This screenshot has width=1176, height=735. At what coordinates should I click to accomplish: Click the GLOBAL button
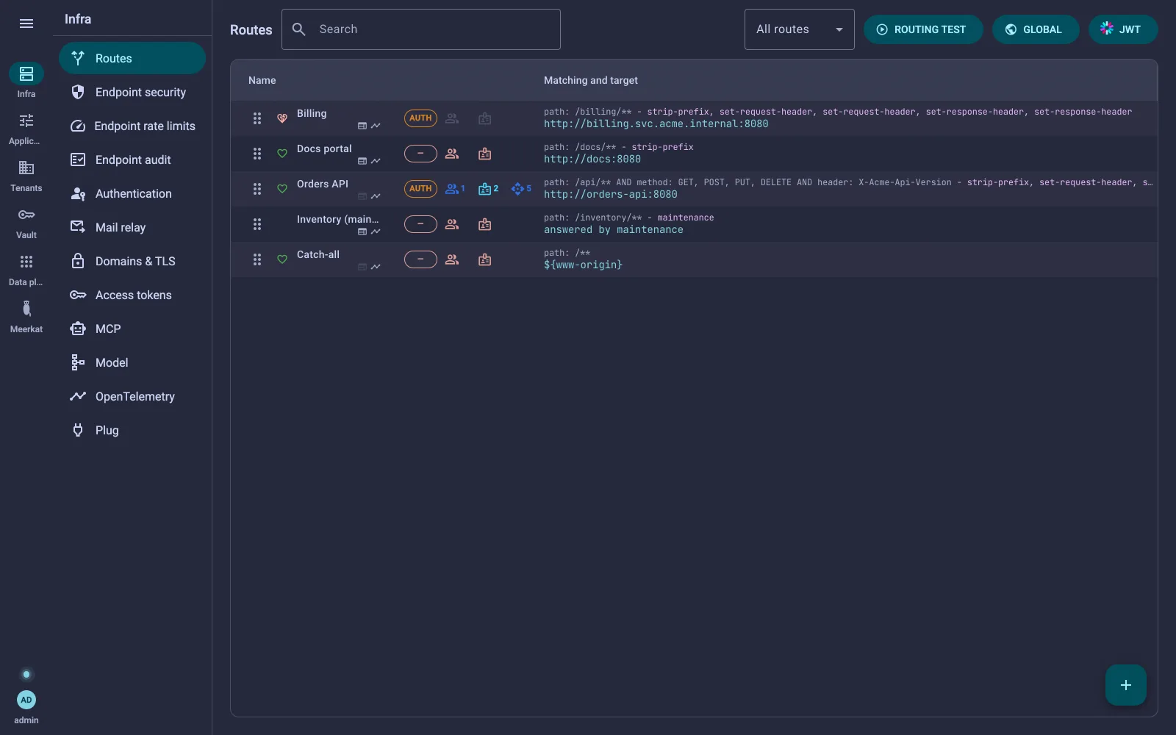(x=1036, y=29)
